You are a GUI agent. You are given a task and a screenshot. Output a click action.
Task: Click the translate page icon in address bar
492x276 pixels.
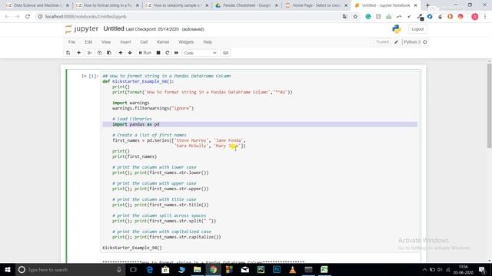click(x=345, y=17)
